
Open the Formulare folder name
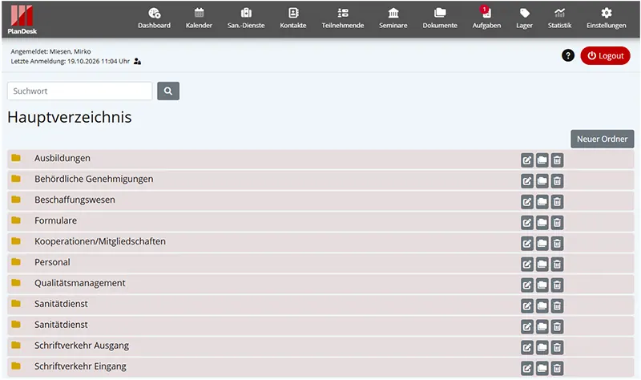(x=55, y=220)
